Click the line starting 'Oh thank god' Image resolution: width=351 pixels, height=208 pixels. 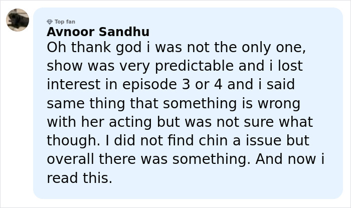(x=176, y=48)
